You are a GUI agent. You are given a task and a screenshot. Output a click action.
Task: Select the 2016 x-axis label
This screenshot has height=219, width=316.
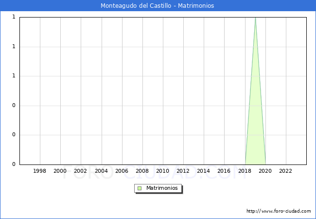click(x=224, y=171)
